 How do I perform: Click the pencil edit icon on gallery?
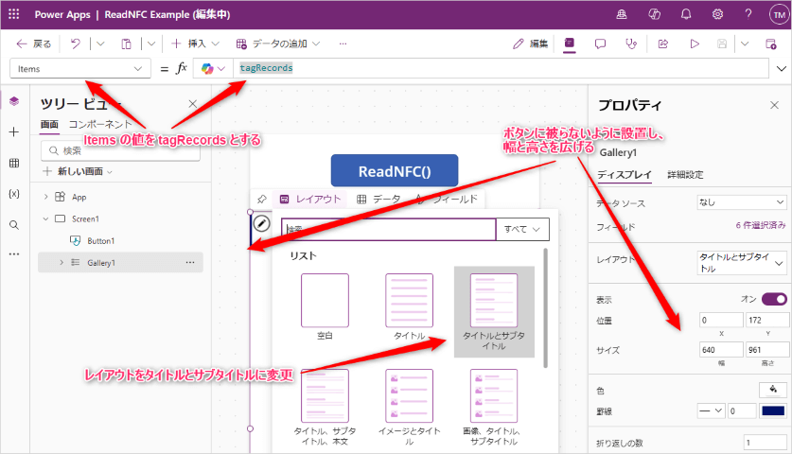(262, 225)
